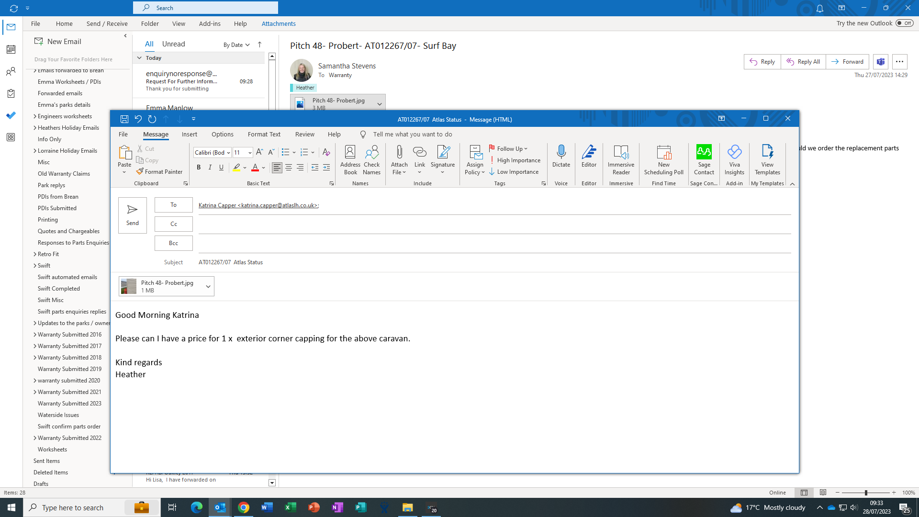Send the email to Katrina
The width and height of the screenshot is (919, 517).
point(133,215)
